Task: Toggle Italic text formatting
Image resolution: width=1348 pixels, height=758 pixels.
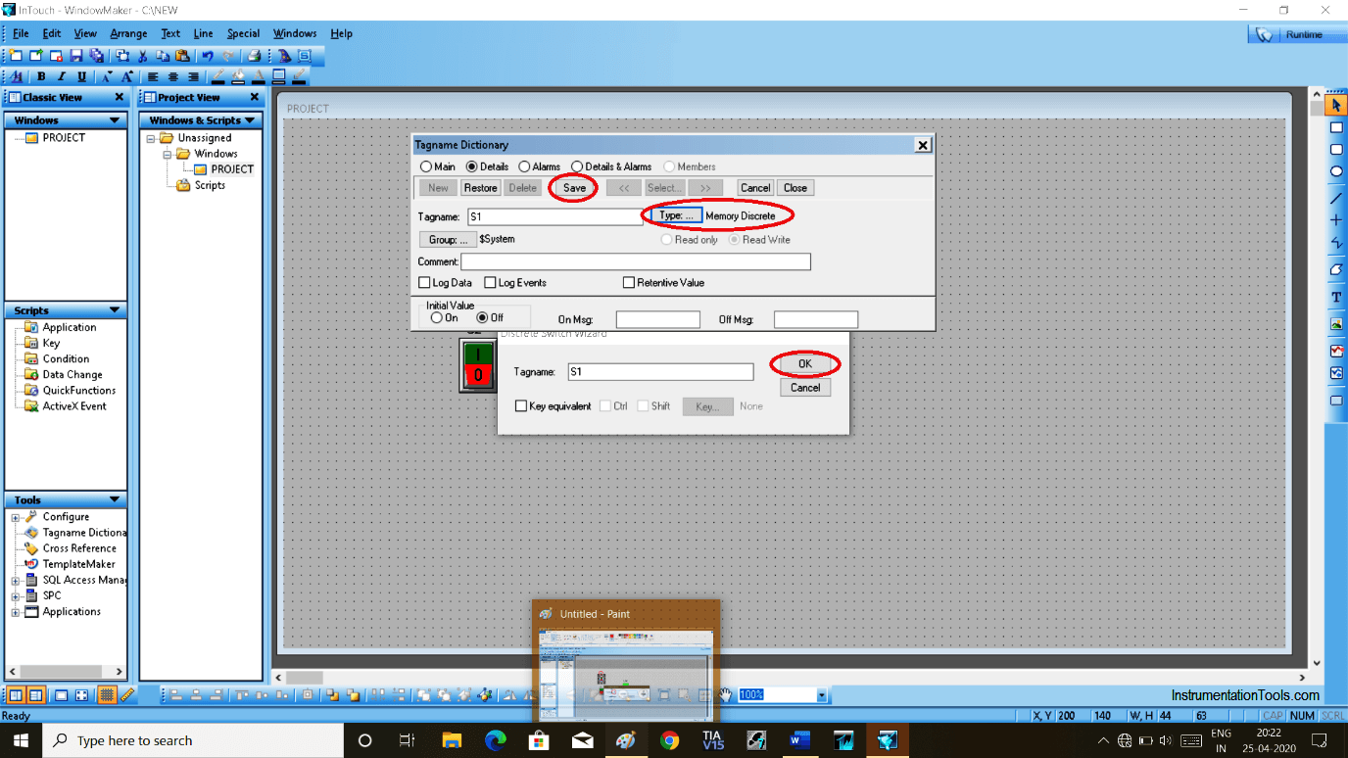Action: pyautogui.click(x=62, y=76)
